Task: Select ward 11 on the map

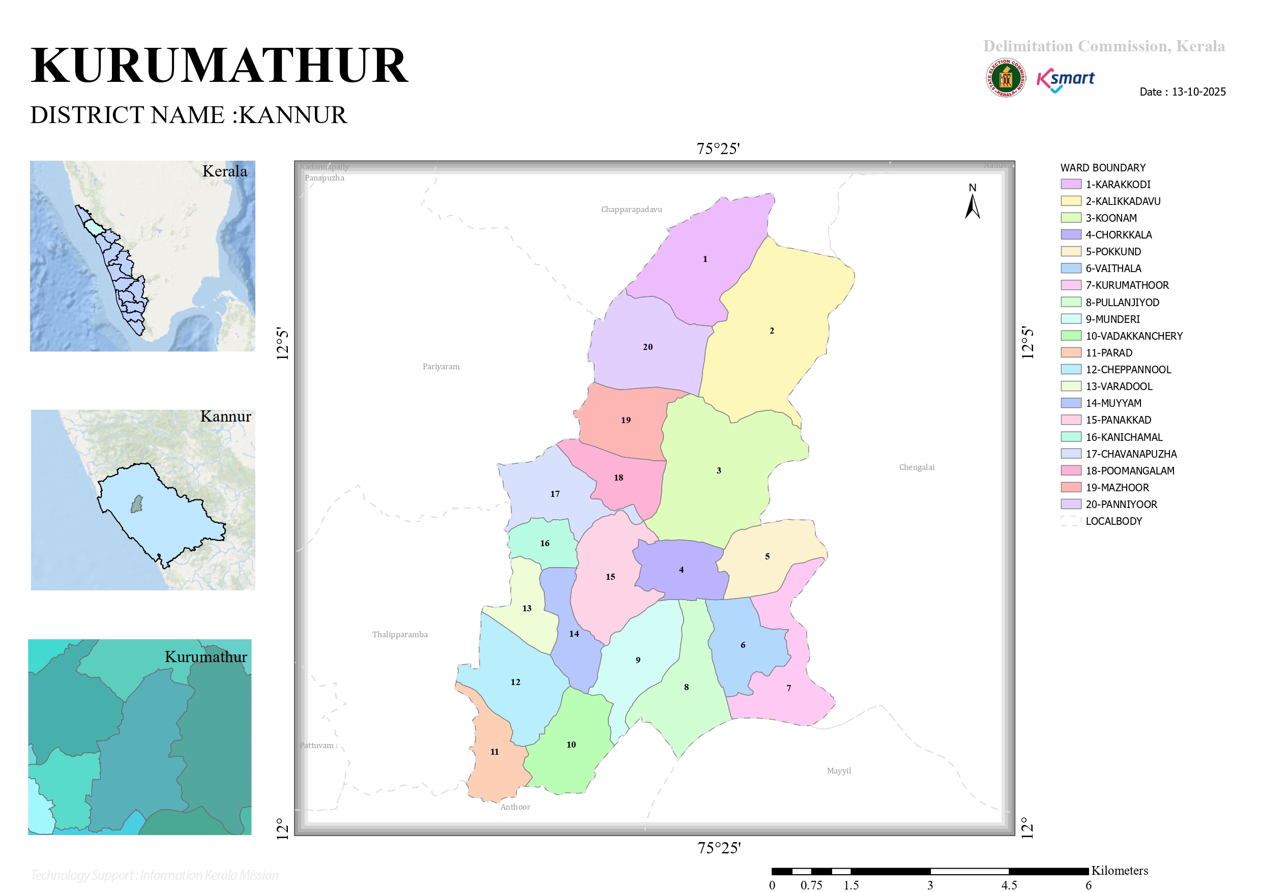Action: [x=494, y=752]
